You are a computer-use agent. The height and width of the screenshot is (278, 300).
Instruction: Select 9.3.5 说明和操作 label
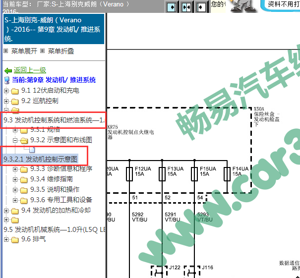point(55,189)
